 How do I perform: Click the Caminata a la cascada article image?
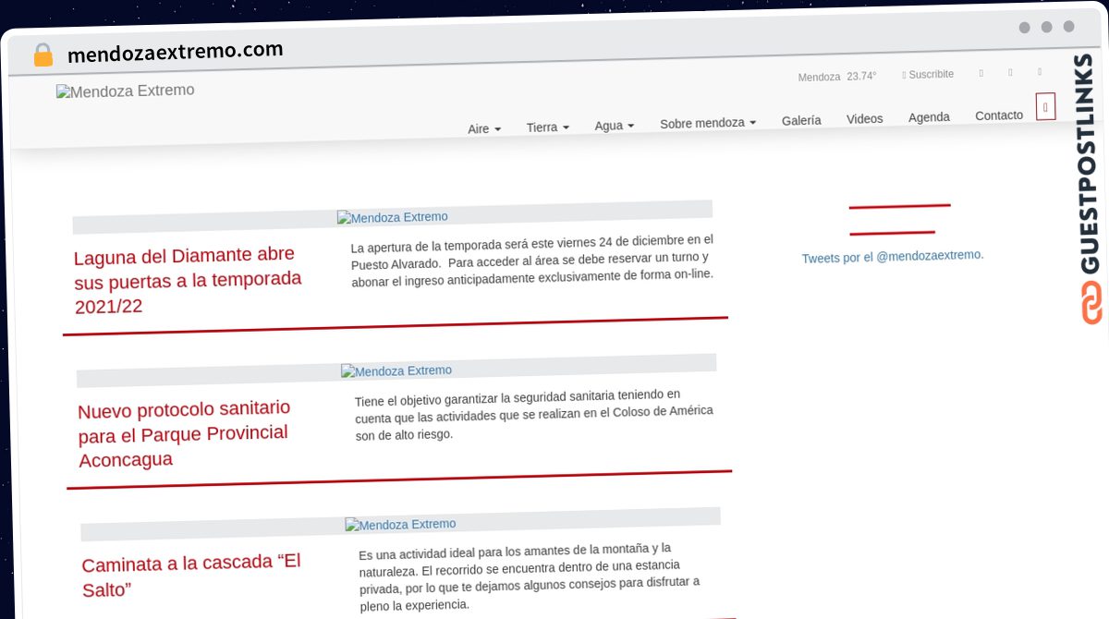pos(400,524)
